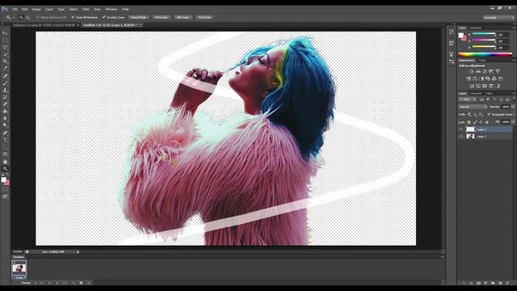Toggle Quick Mask mode icon
The image size is (517, 291).
point(5,189)
